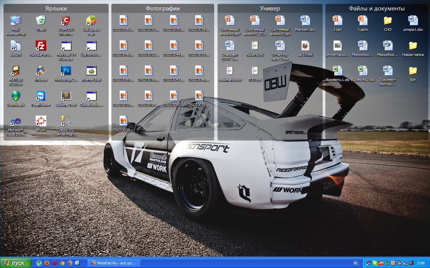
Task: Select the Системный анализ9.ppt file
Action: tap(280, 21)
